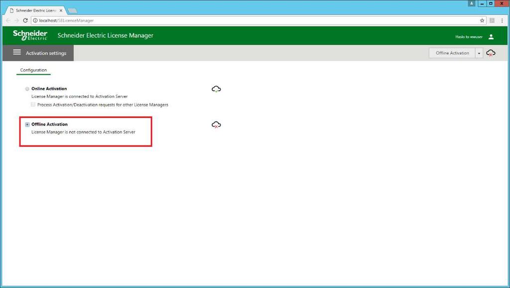Click the localhost/SELicenseManager address bar

pyautogui.click(x=258, y=20)
